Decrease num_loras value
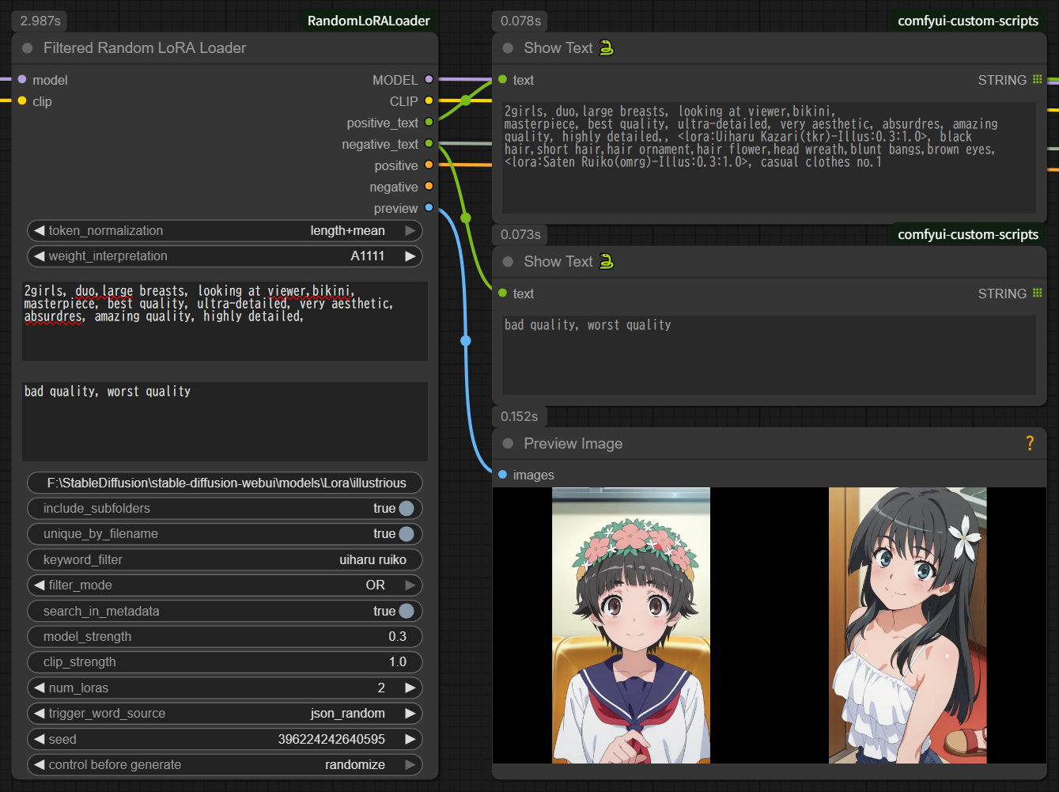 coord(39,688)
